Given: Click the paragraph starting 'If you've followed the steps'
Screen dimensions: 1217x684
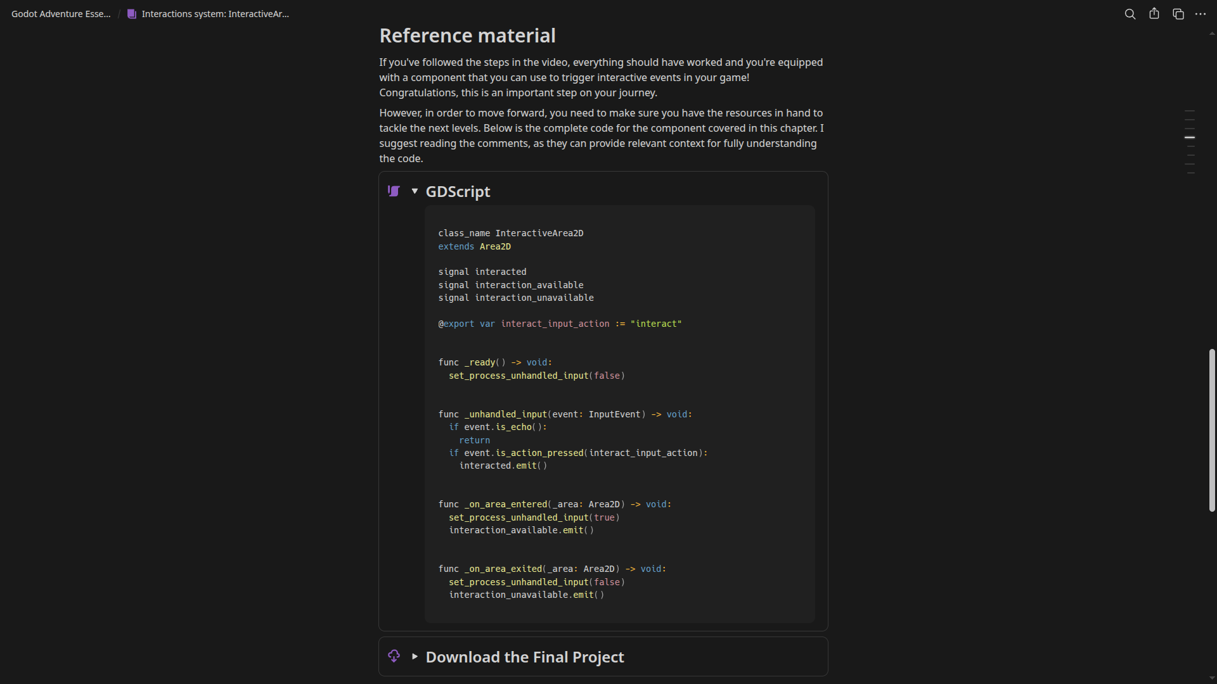Looking at the screenshot, I should click(x=601, y=77).
